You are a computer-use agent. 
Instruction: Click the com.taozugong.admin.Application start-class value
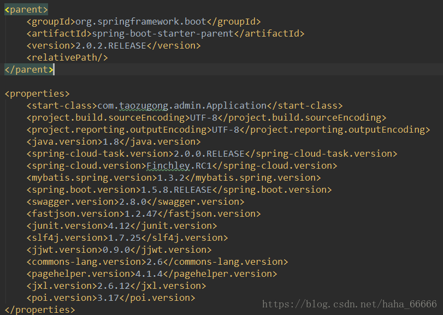(181, 105)
